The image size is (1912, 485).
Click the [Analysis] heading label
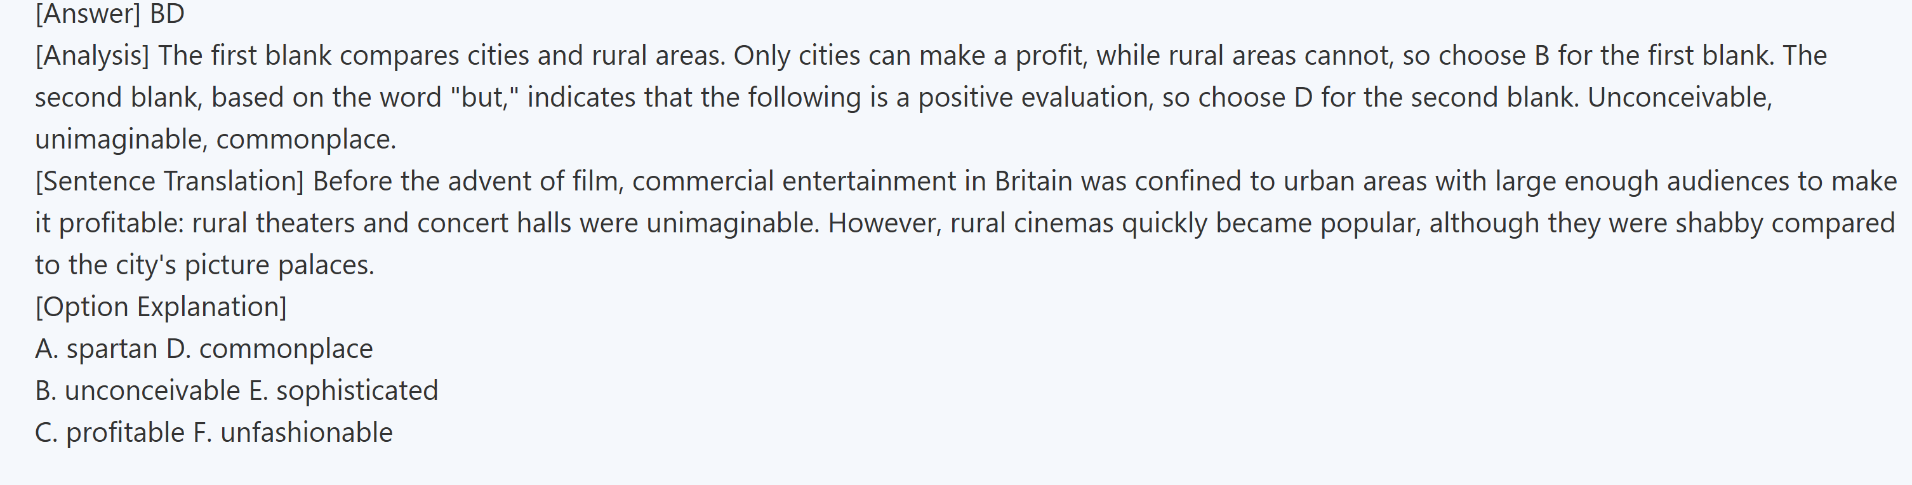tap(92, 56)
